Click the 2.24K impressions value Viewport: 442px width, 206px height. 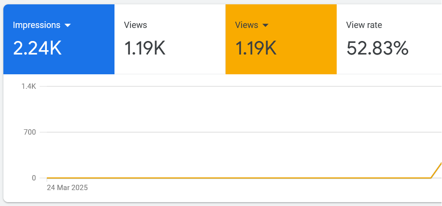(x=37, y=48)
